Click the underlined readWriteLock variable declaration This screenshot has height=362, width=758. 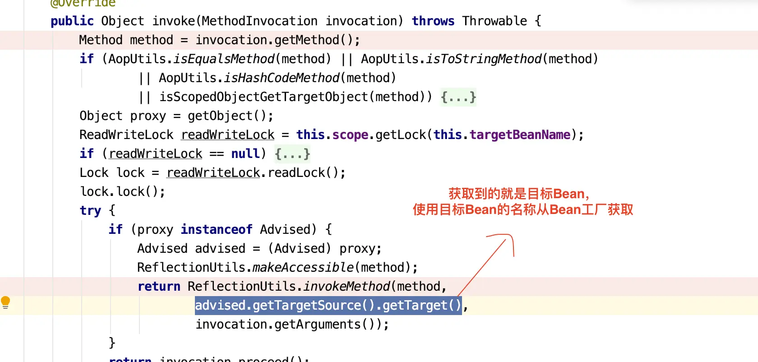(228, 135)
